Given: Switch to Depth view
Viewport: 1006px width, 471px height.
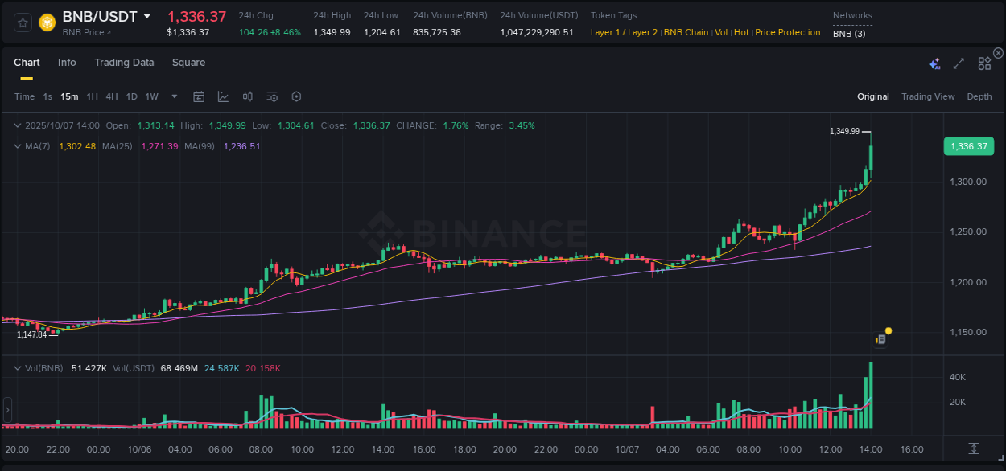Looking at the screenshot, I should [979, 96].
